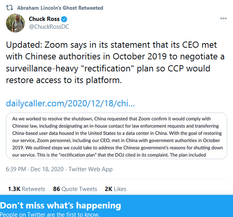The image size is (233, 217).
Task: Click People on Twitter are first to know
Action: (49, 215)
